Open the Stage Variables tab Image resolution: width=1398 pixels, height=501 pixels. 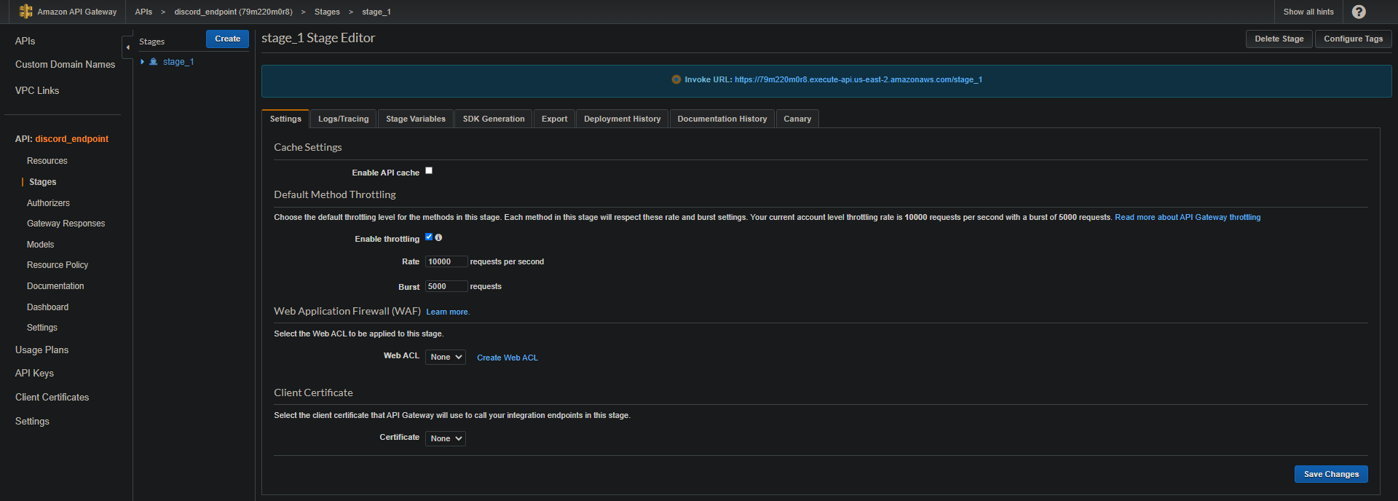pos(416,119)
